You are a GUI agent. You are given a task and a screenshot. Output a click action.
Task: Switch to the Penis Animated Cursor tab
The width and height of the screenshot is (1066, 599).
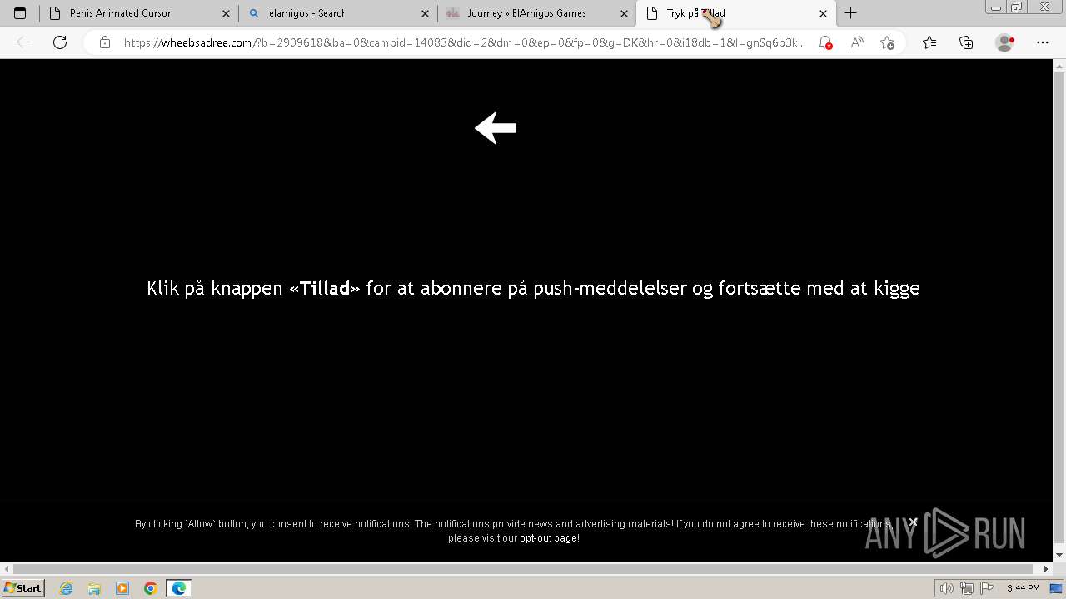[139, 13]
